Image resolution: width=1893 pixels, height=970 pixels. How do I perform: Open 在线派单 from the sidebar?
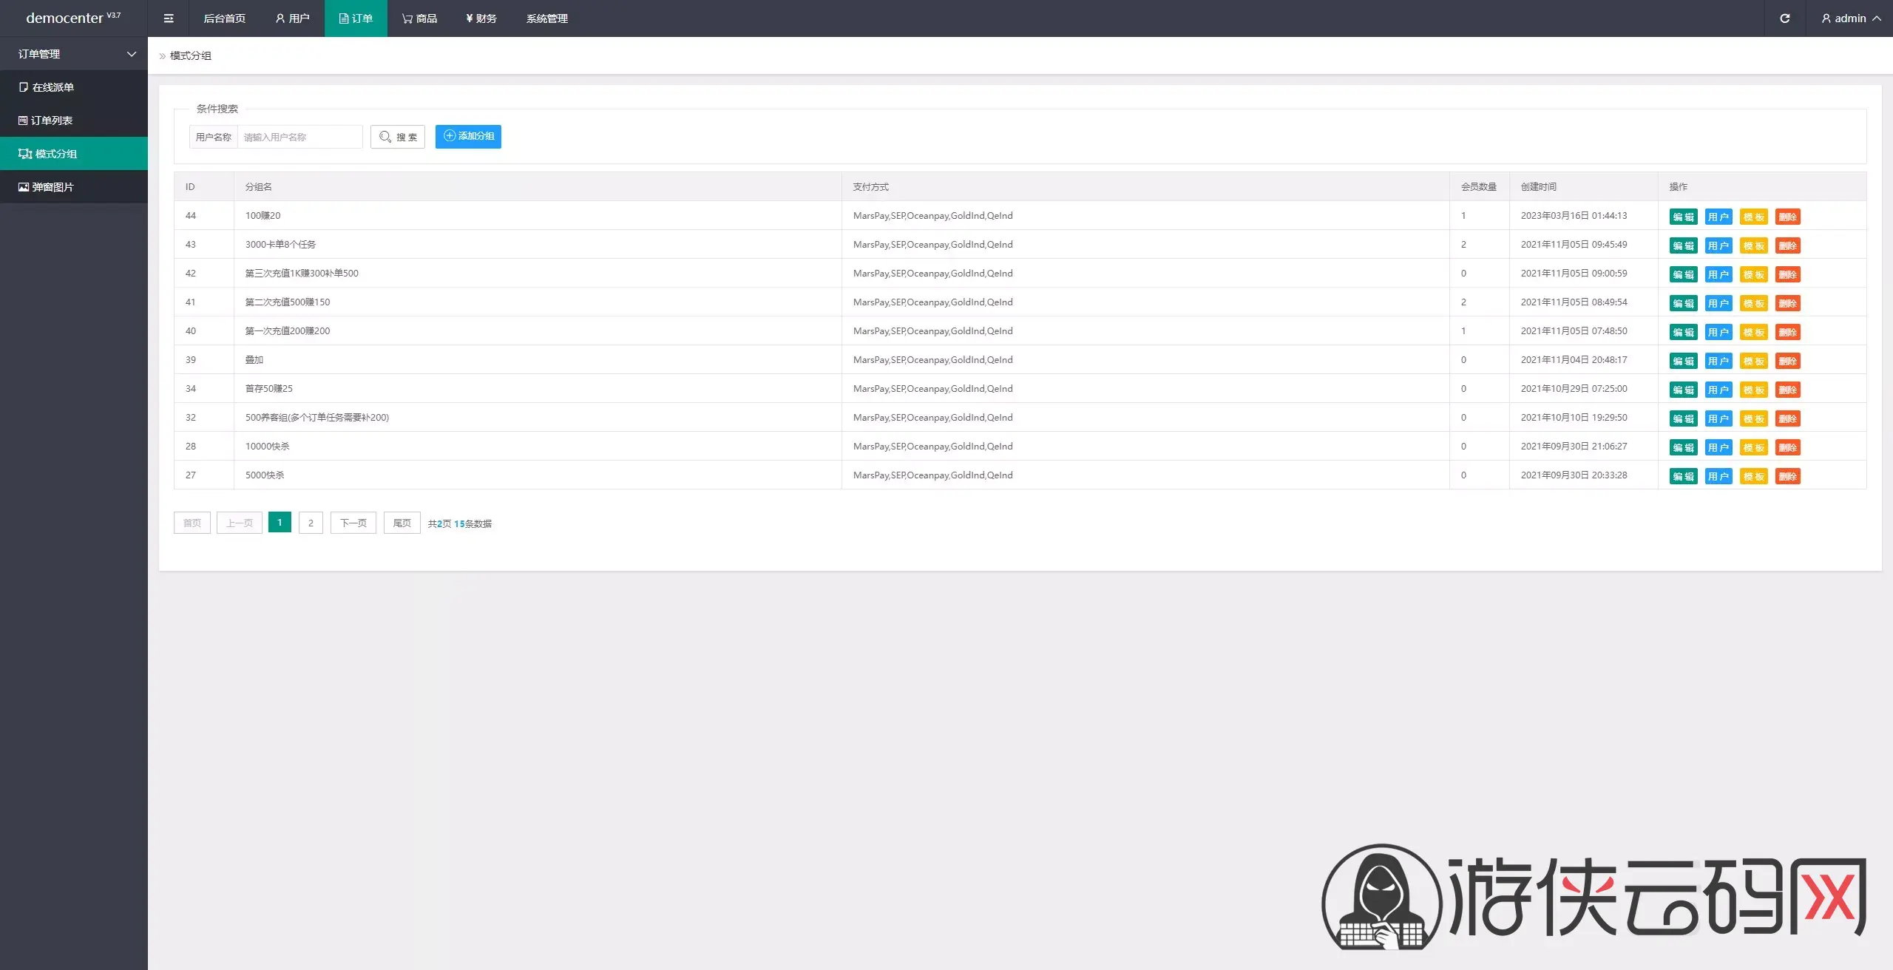(x=53, y=87)
